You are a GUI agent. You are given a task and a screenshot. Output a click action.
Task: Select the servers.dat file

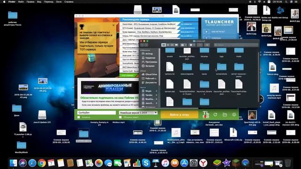170,86
